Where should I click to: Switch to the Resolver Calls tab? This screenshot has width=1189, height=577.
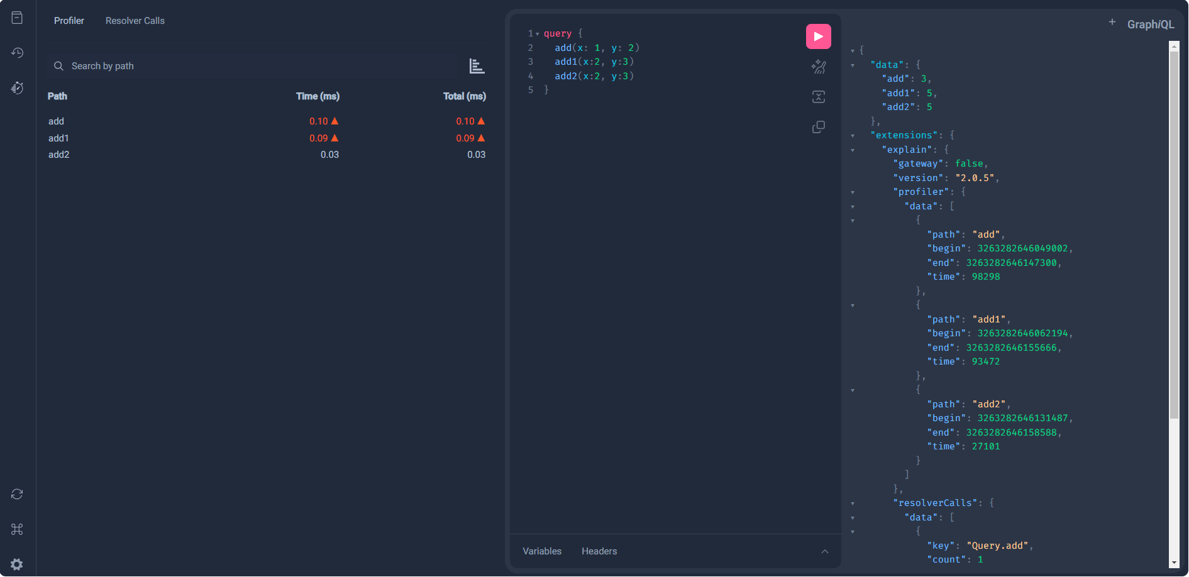coord(135,21)
